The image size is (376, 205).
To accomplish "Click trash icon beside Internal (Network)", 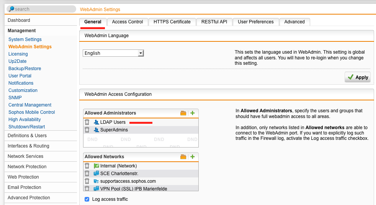I will [x=87, y=166].
